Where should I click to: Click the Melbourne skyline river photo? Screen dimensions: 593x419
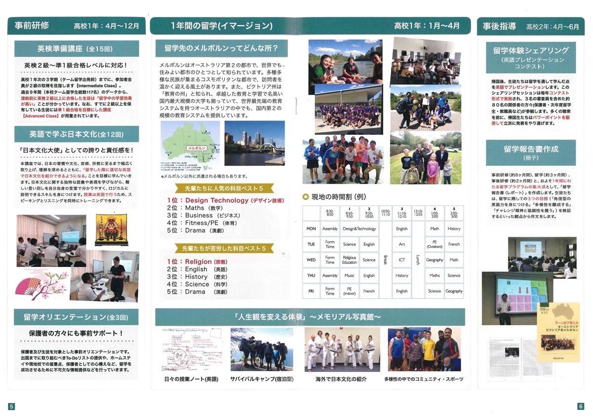[x=254, y=143]
